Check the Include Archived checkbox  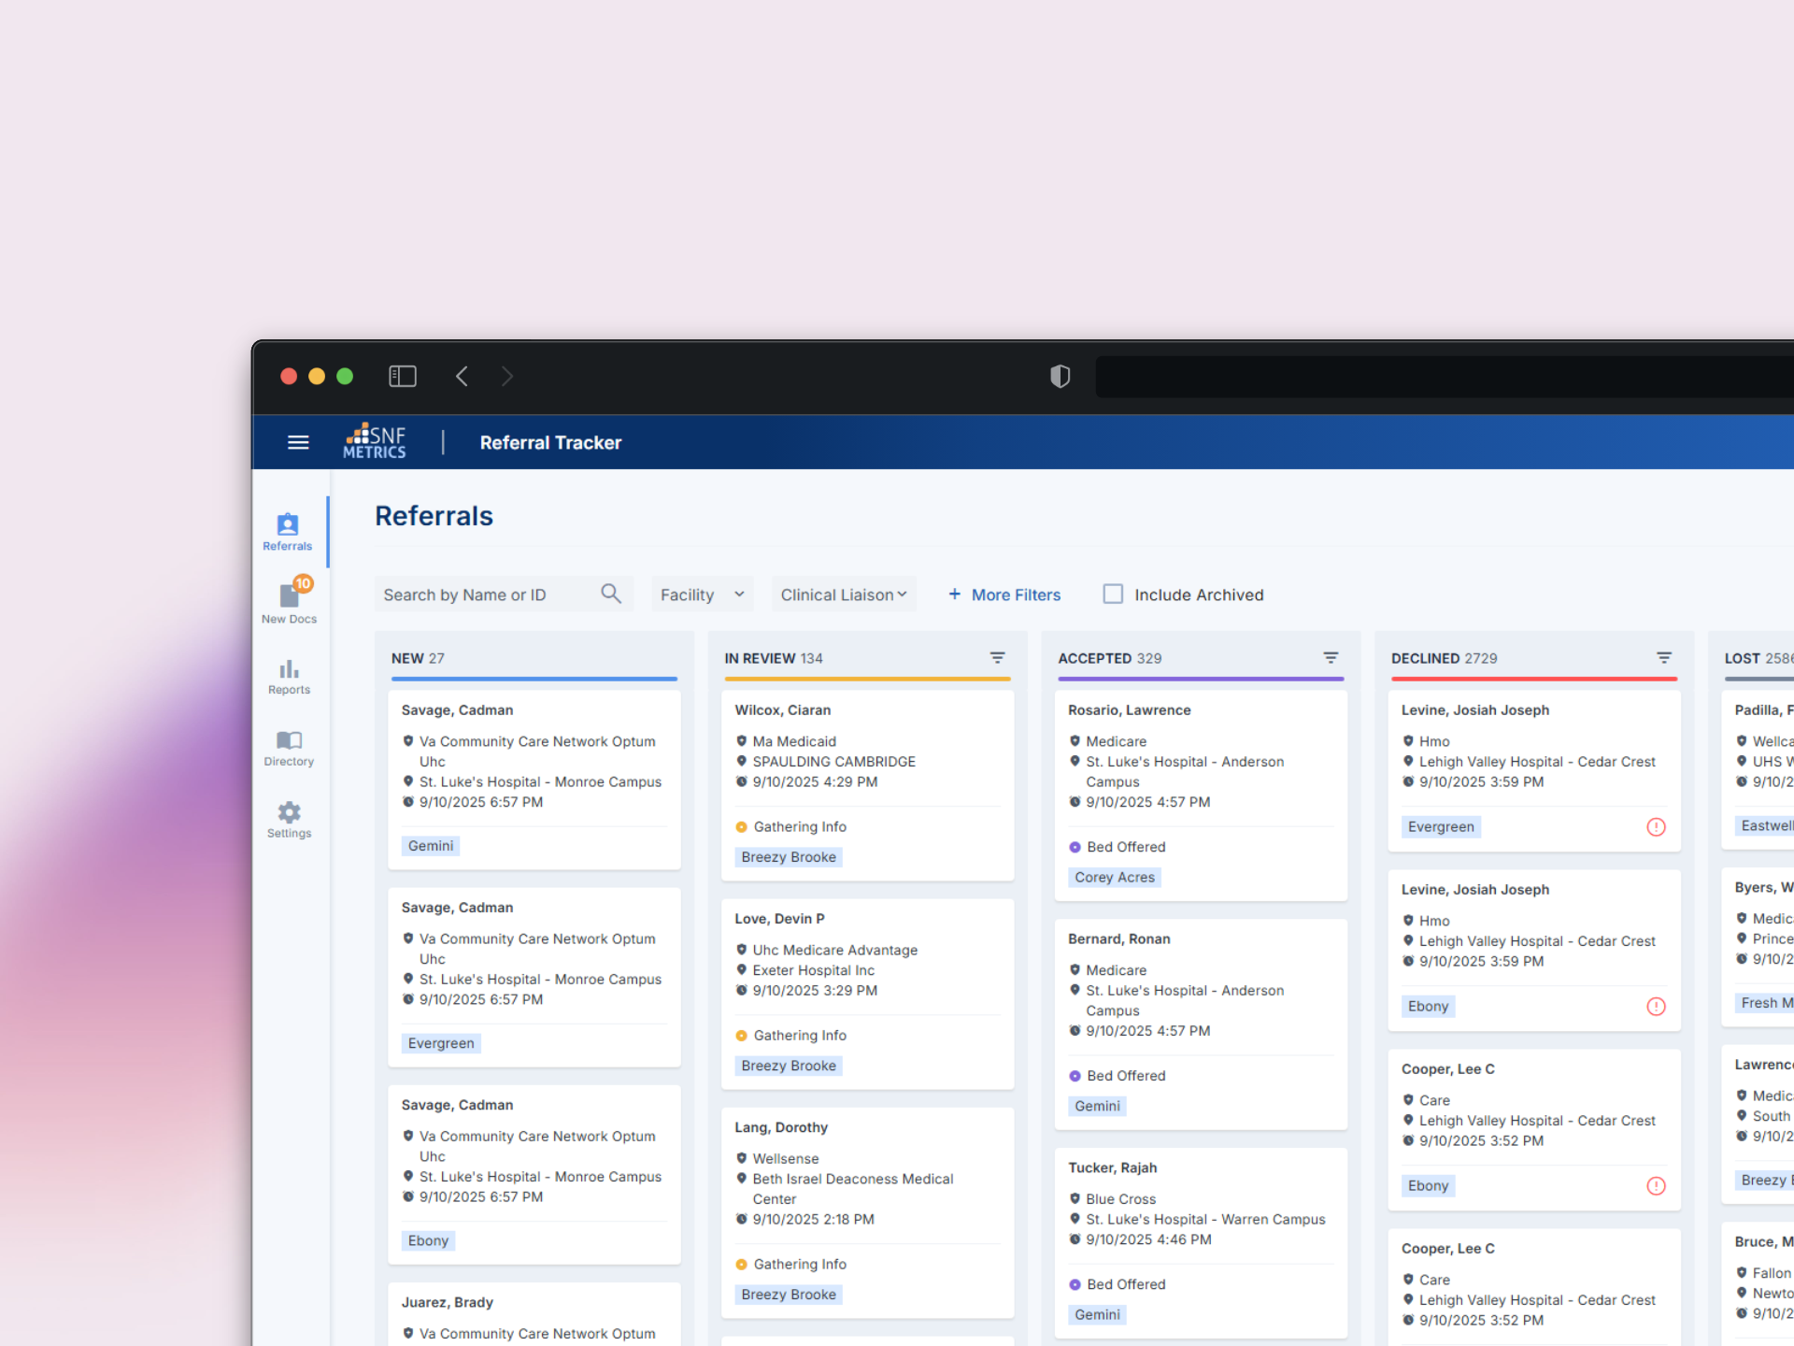[x=1113, y=594]
